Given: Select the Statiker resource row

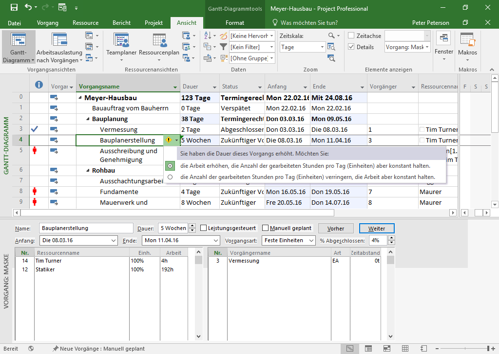Looking at the screenshot, I should (x=102, y=269).
